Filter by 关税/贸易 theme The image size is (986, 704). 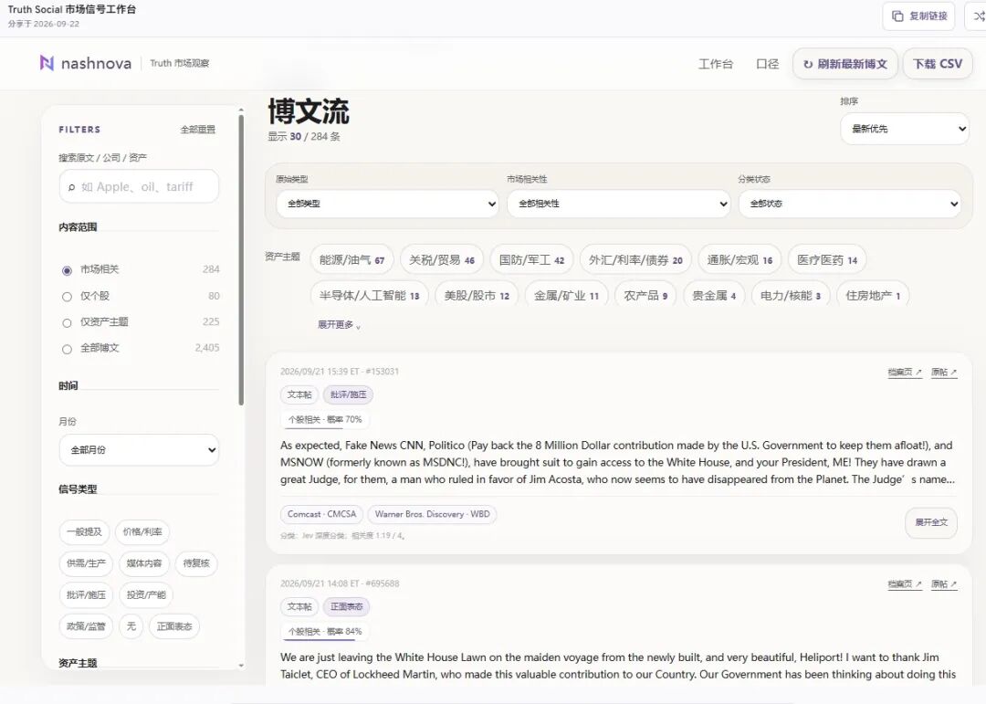(x=442, y=260)
